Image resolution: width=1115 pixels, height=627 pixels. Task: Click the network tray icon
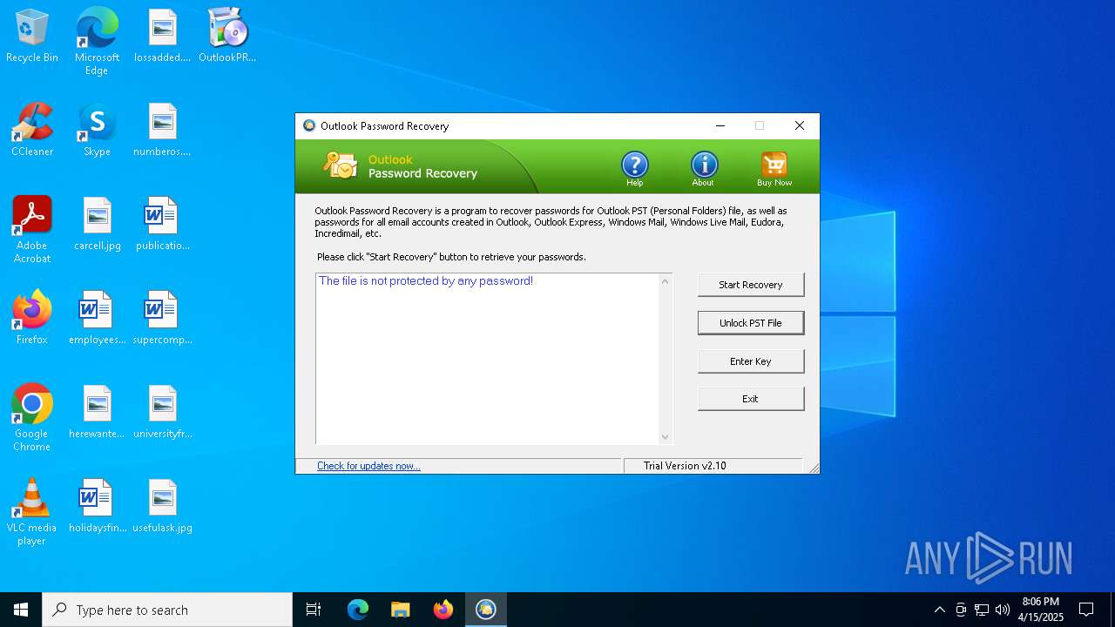[x=982, y=610]
